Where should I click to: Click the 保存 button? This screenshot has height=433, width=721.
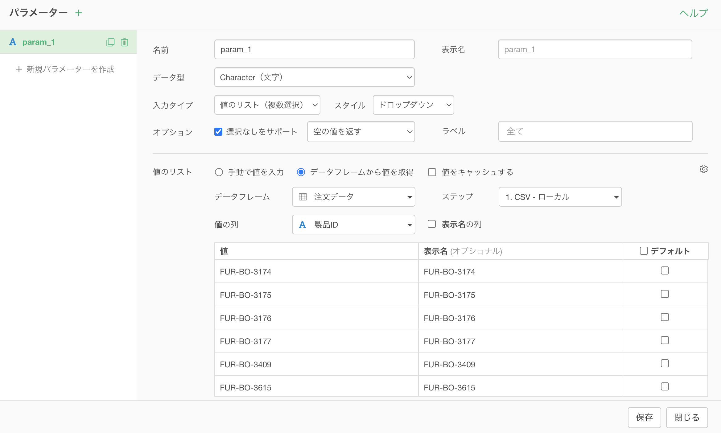[x=644, y=417]
